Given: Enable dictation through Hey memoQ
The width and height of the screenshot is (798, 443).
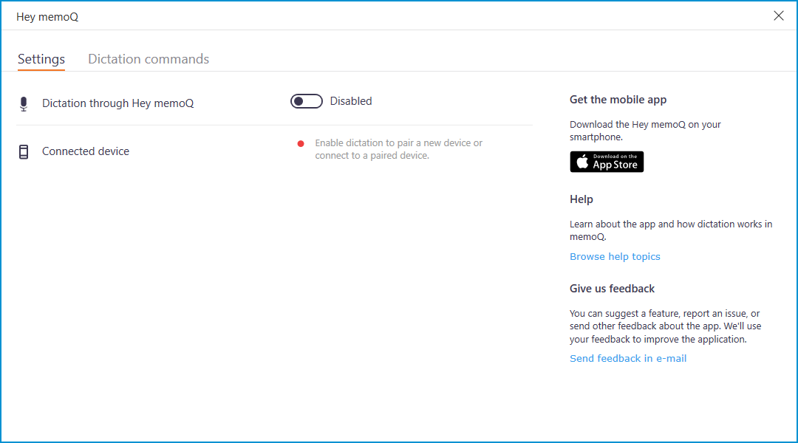Looking at the screenshot, I should pyautogui.click(x=306, y=101).
